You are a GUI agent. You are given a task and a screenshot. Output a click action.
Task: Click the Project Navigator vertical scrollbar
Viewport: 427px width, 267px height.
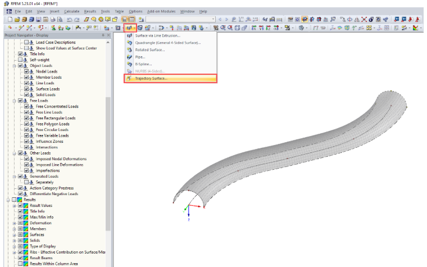[x=108, y=164]
